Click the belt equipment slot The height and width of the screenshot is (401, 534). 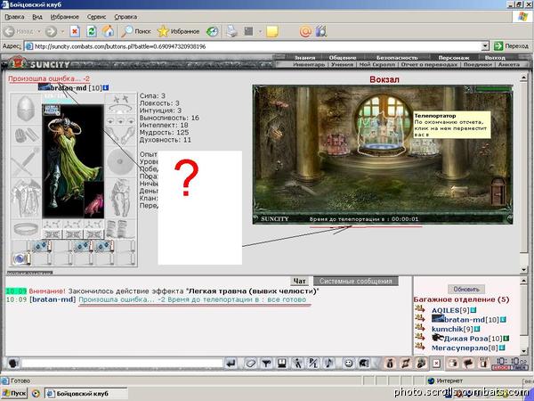[26, 229]
